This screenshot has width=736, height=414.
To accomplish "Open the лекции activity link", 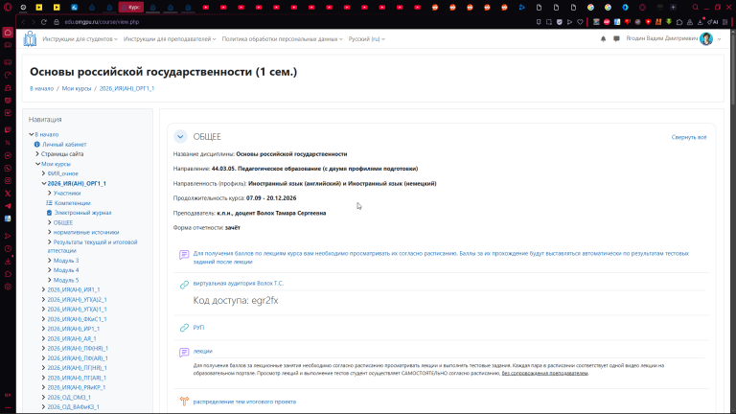I will pos(203,351).
